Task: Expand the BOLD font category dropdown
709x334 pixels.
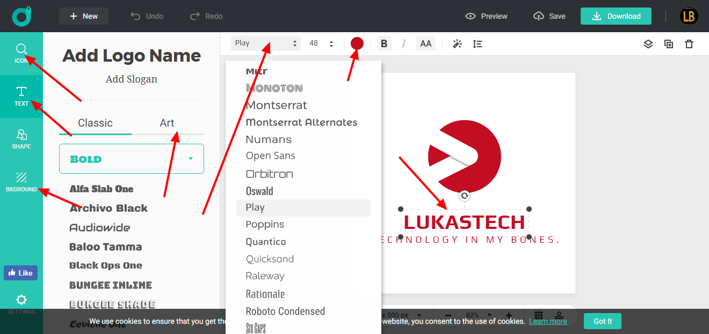Action: [132, 159]
